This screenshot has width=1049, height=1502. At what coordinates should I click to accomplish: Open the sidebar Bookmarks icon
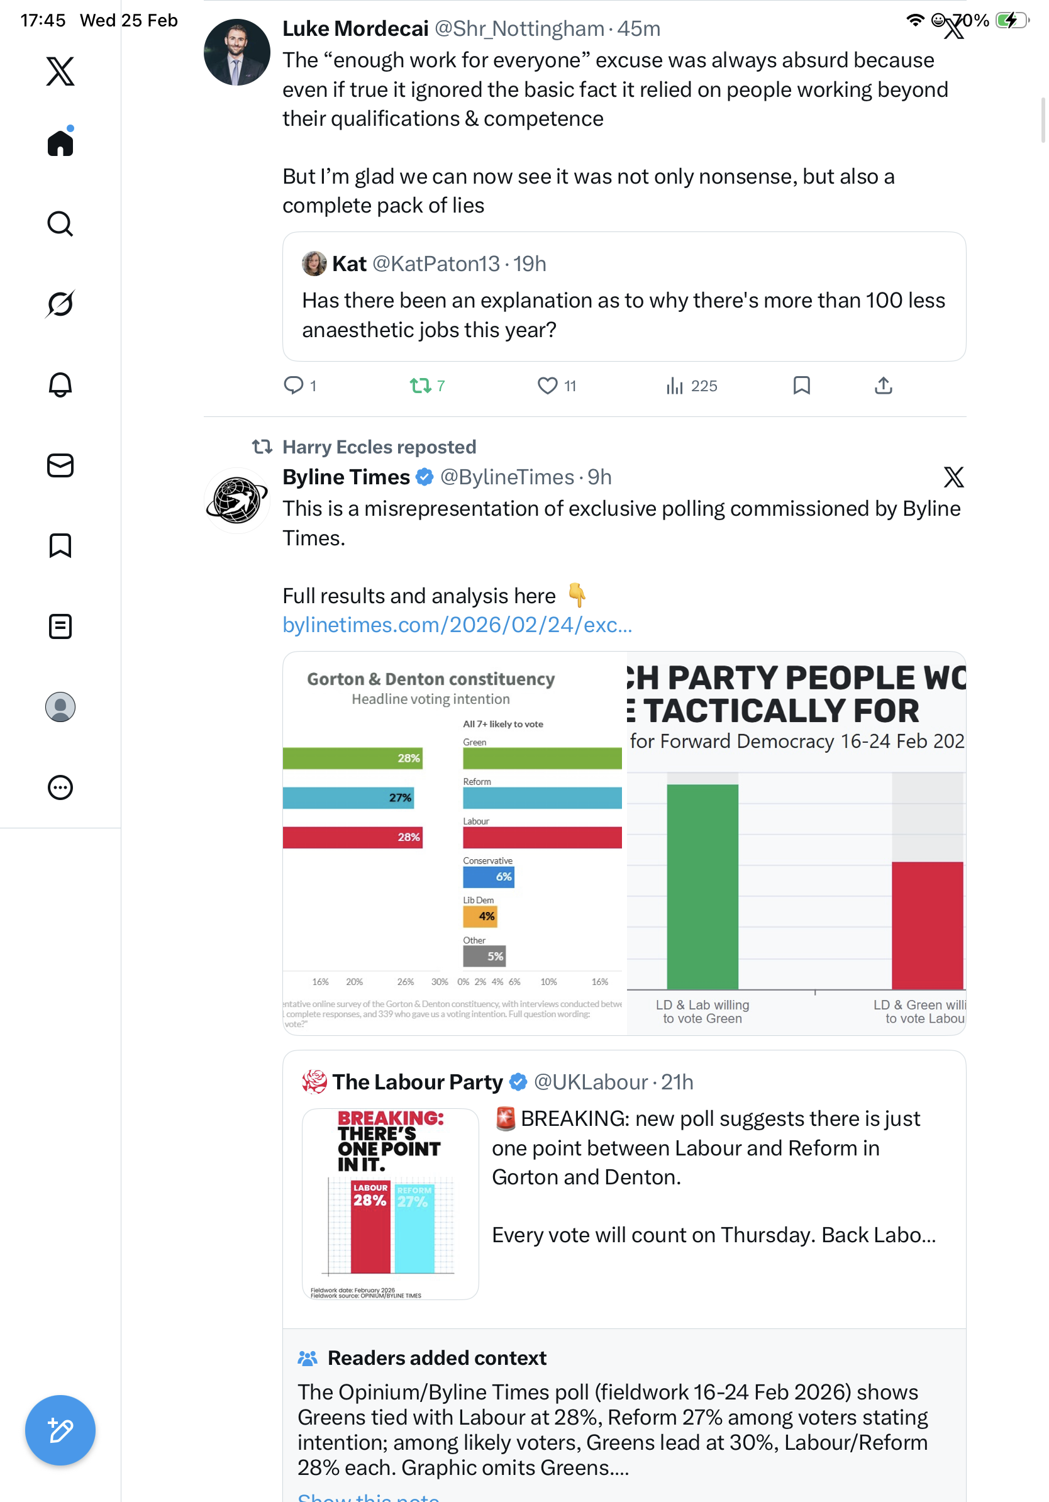pyautogui.click(x=60, y=545)
